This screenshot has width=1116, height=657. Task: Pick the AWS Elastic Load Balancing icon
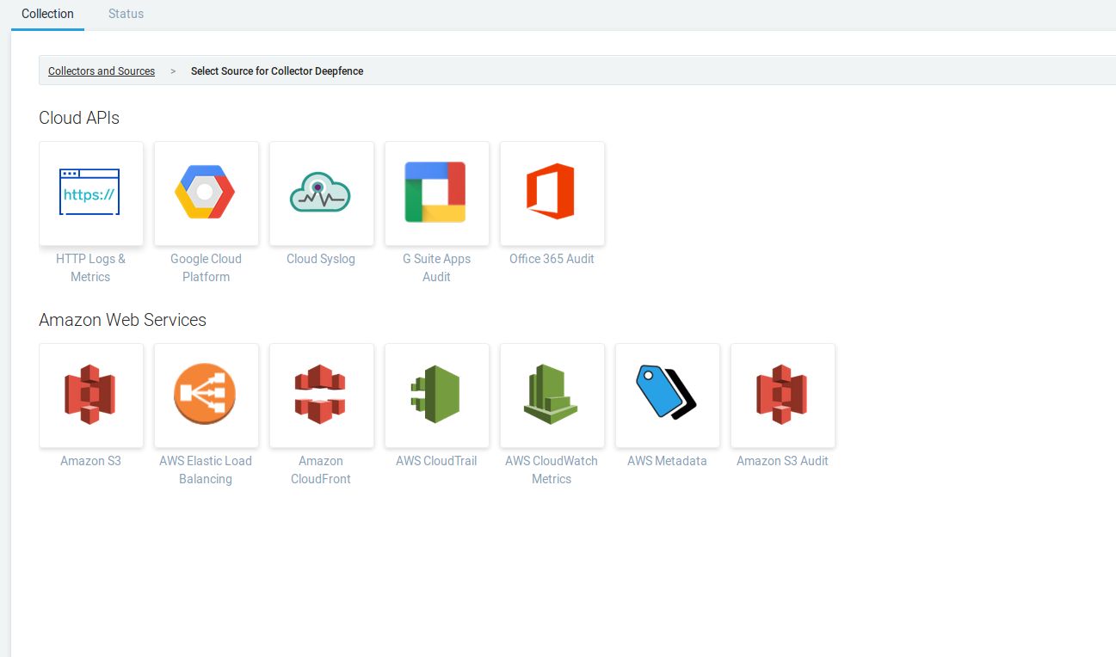click(x=207, y=396)
